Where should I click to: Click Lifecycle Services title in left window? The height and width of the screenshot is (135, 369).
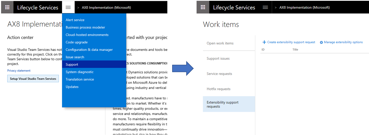pyautogui.click(x=38, y=7)
